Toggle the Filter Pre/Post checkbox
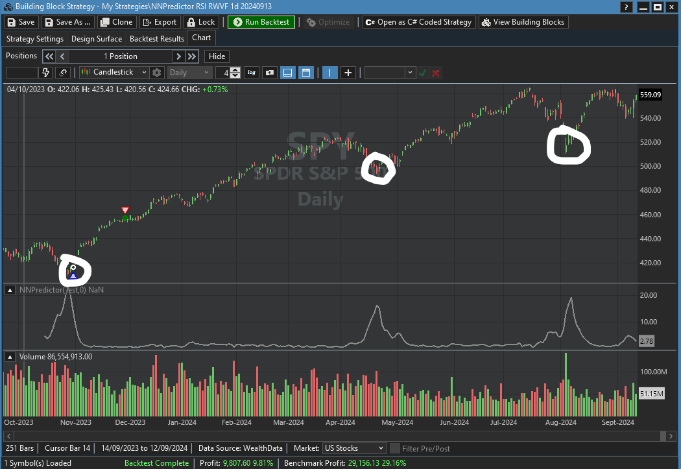The image size is (681, 469). pyautogui.click(x=395, y=448)
